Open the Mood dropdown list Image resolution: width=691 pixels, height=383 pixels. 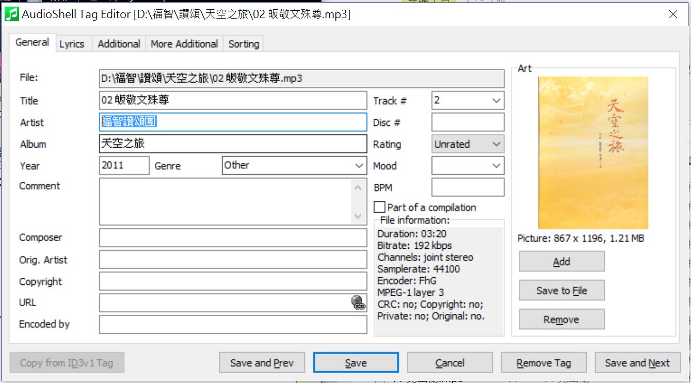pyautogui.click(x=496, y=166)
